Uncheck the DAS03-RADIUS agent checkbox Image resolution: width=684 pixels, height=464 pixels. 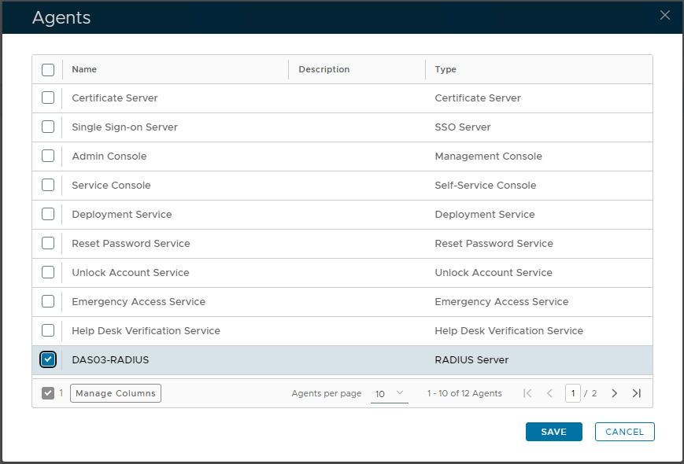click(x=48, y=360)
